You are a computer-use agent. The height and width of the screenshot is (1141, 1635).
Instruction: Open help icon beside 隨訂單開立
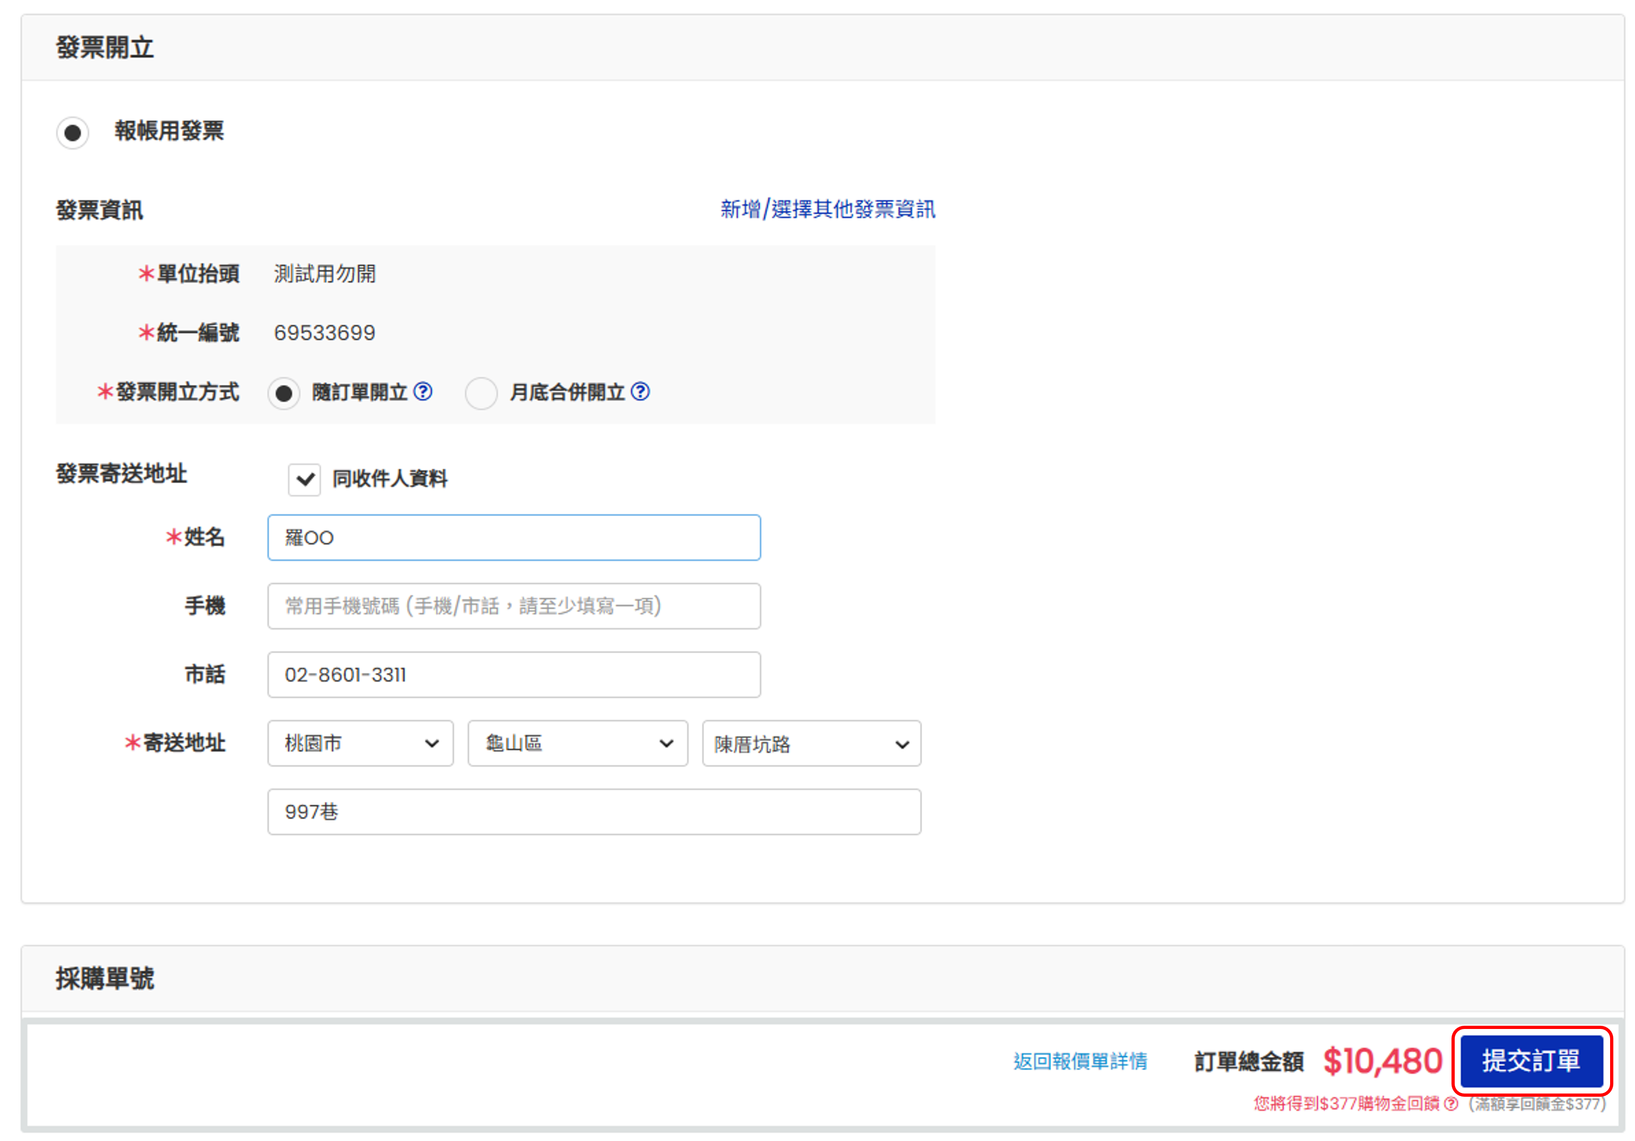(423, 391)
